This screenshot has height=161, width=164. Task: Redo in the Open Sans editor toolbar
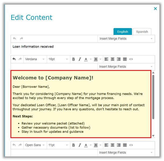(20, 145)
